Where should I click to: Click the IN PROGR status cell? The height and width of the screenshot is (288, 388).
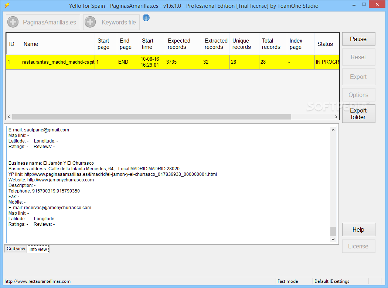[x=327, y=62]
